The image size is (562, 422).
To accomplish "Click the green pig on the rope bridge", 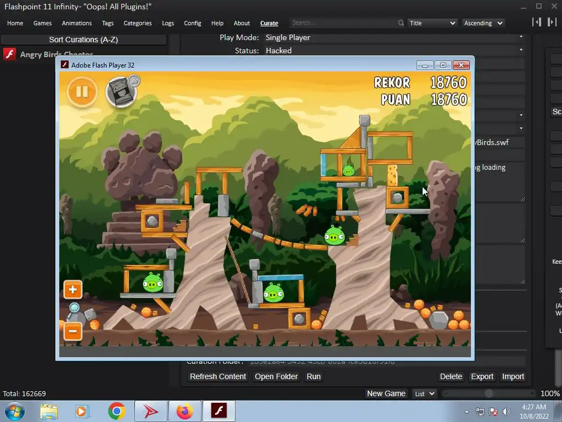I will pyautogui.click(x=334, y=235).
